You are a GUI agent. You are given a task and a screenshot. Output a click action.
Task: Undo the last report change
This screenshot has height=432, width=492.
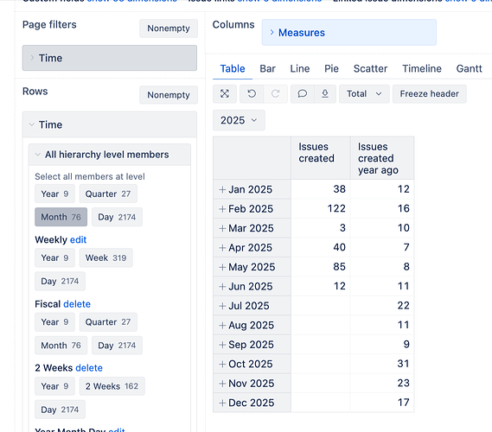click(x=252, y=93)
